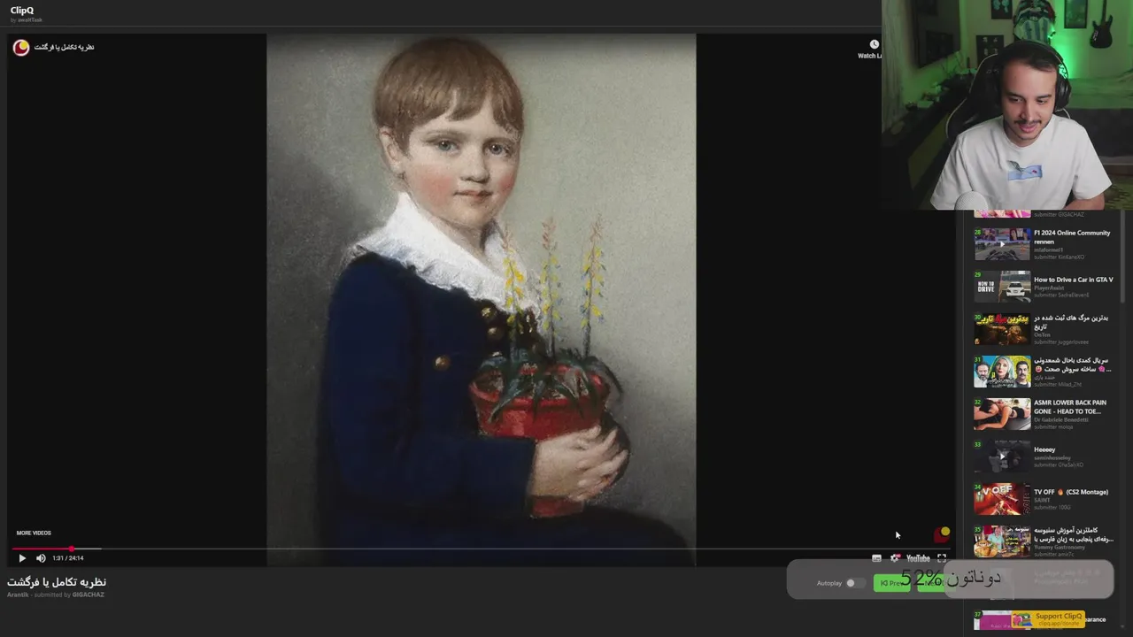Enter fullscreen mode in the video player
The height and width of the screenshot is (637, 1133).
tap(942, 558)
